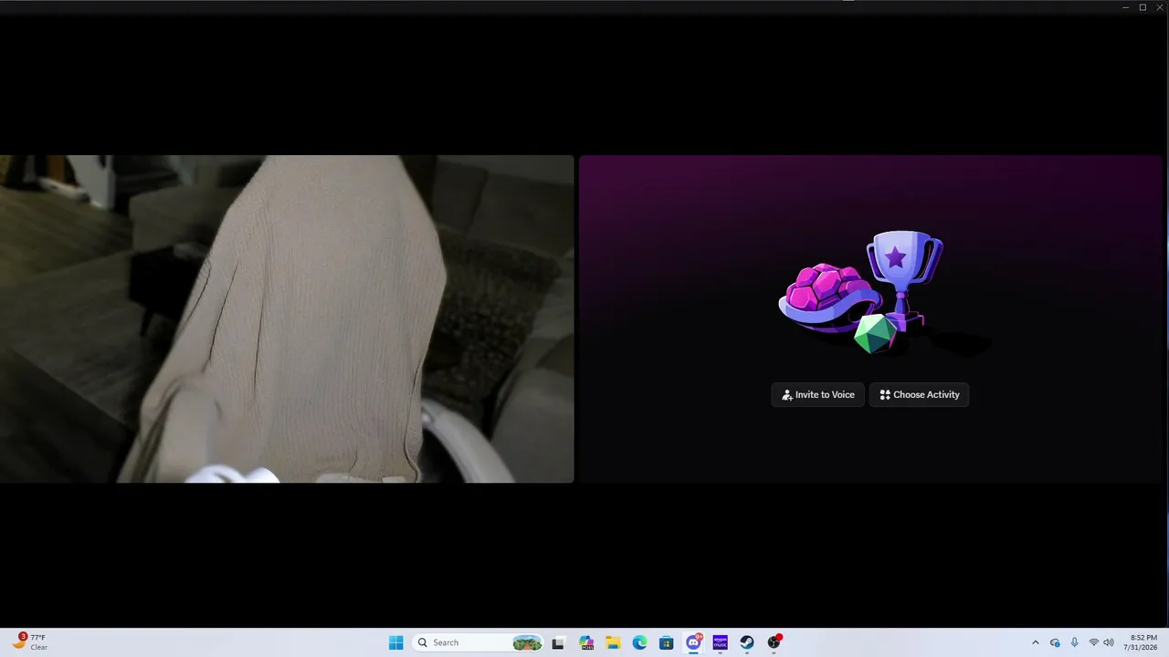Open the Windows Start menu
1169x657 pixels.
(395, 642)
